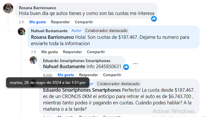
Task: Click the Colaborador destacado badge beside Nahuel Bustamante
Action: [x=107, y=31]
